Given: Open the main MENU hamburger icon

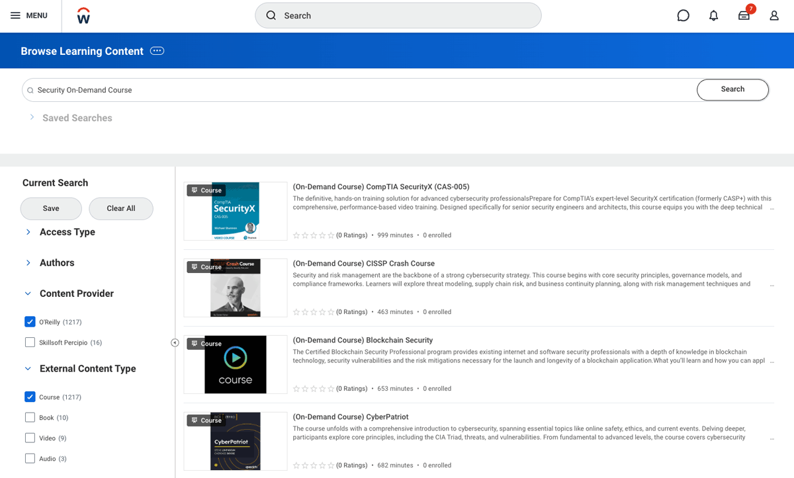Looking at the screenshot, I should click(x=15, y=15).
